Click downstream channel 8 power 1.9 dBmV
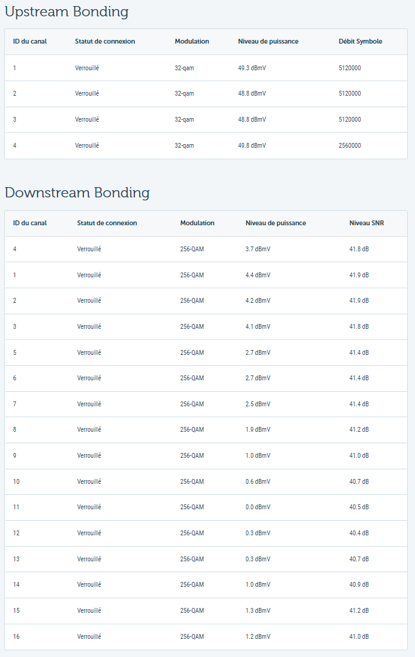Viewport: 415px width, 657px height. pyautogui.click(x=258, y=429)
